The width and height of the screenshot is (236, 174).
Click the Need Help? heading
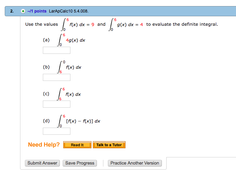point(44,145)
